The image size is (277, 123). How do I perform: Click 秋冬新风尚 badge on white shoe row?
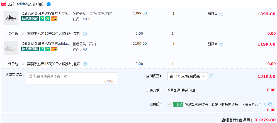tap(30, 49)
